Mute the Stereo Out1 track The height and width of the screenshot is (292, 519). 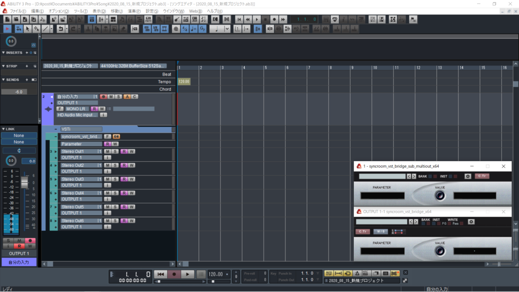[x=107, y=152]
